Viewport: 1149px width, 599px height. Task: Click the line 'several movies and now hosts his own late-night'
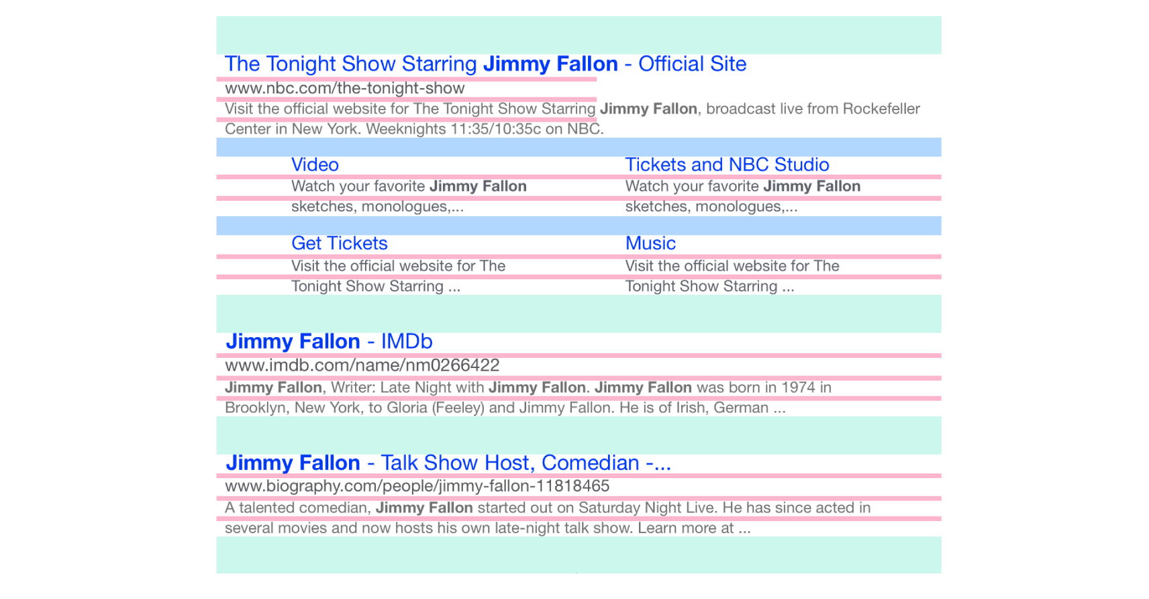[487, 528]
